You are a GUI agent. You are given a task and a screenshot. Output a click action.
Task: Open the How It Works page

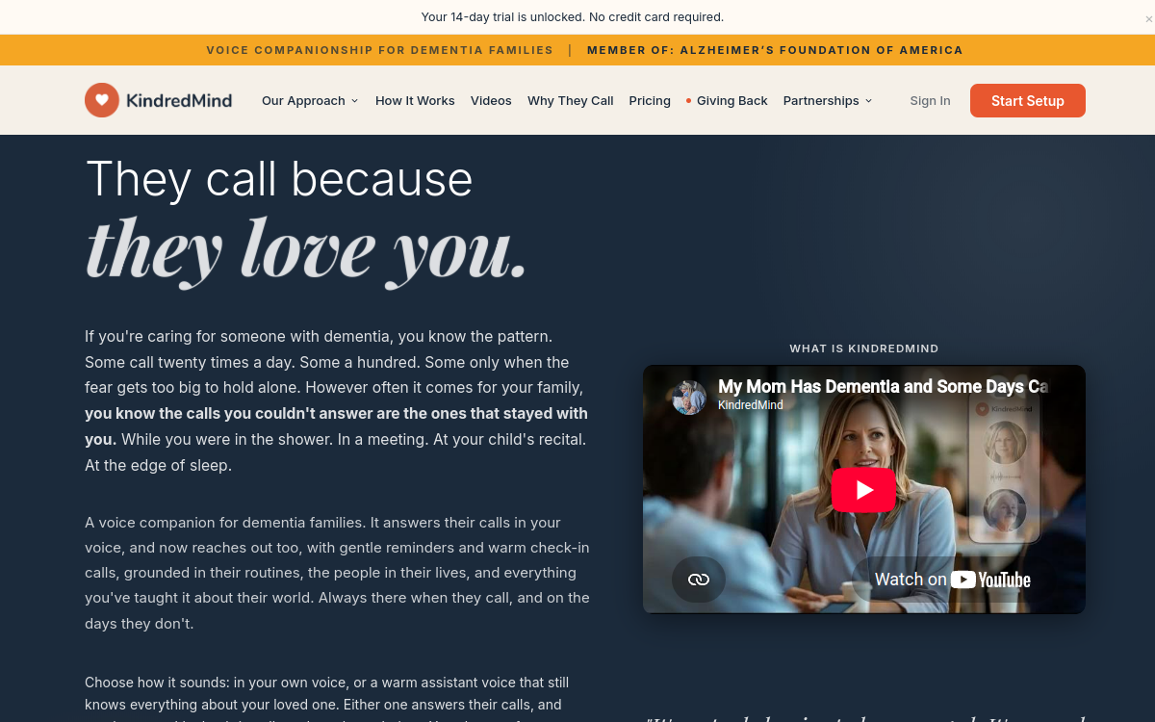pyautogui.click(x=415, y=101)
